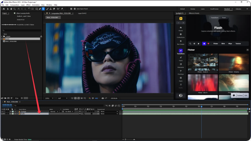251x141 pixels.
Task: Open the Normal blend mode dropdown for Footage
Action: (x=54, y=111)
